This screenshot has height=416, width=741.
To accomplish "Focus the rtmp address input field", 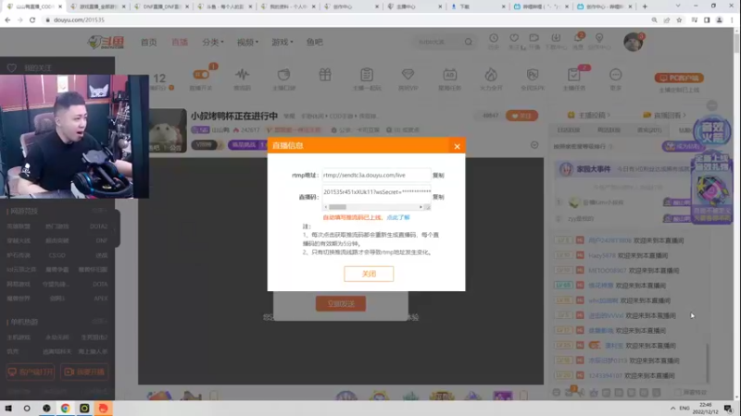I will (376, 175).
